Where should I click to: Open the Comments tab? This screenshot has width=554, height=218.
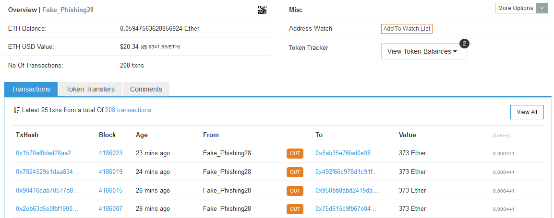point(146,89)
